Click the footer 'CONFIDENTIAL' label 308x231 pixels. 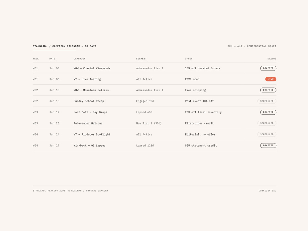[267, 191]
